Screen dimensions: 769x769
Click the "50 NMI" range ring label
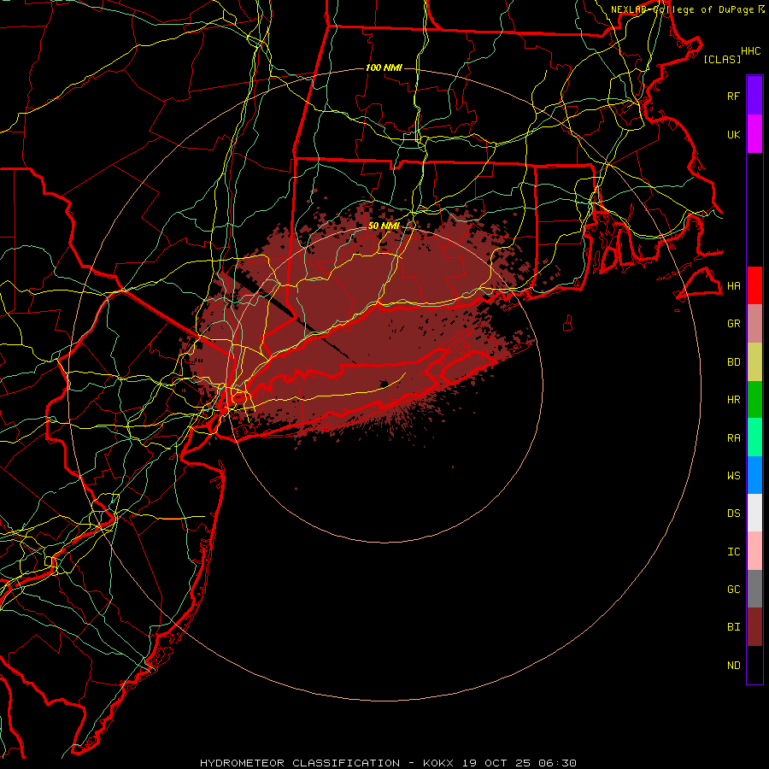[x=384, y=226]
